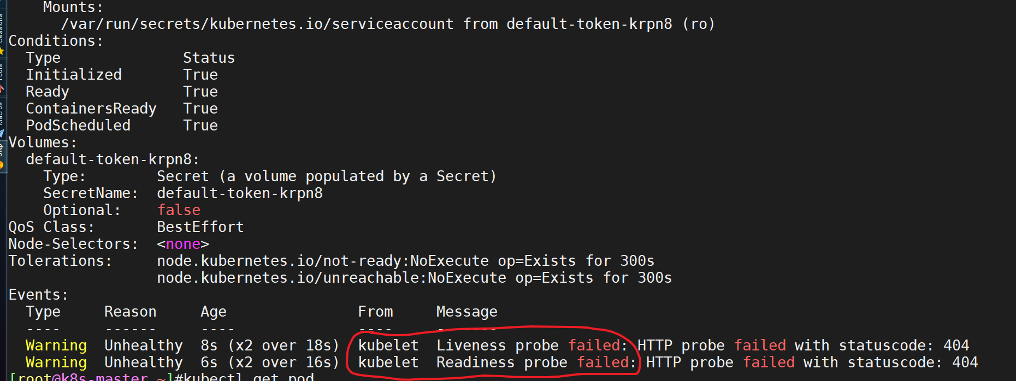Click the Events heading
This screenshot has height=381, width=1016.
[38, 295]
